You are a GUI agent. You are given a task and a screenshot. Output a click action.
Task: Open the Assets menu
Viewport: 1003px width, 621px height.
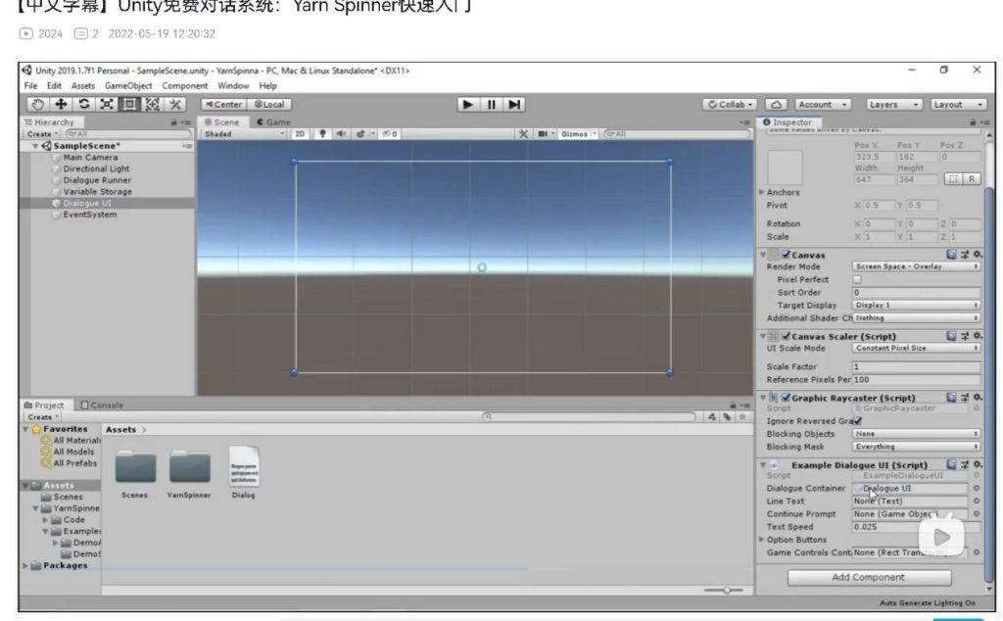click(x=82, y=85)
